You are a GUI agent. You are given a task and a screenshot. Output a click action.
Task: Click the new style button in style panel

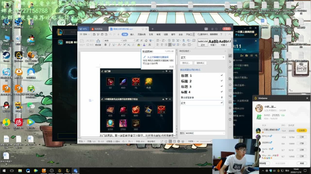coord(186,63)
